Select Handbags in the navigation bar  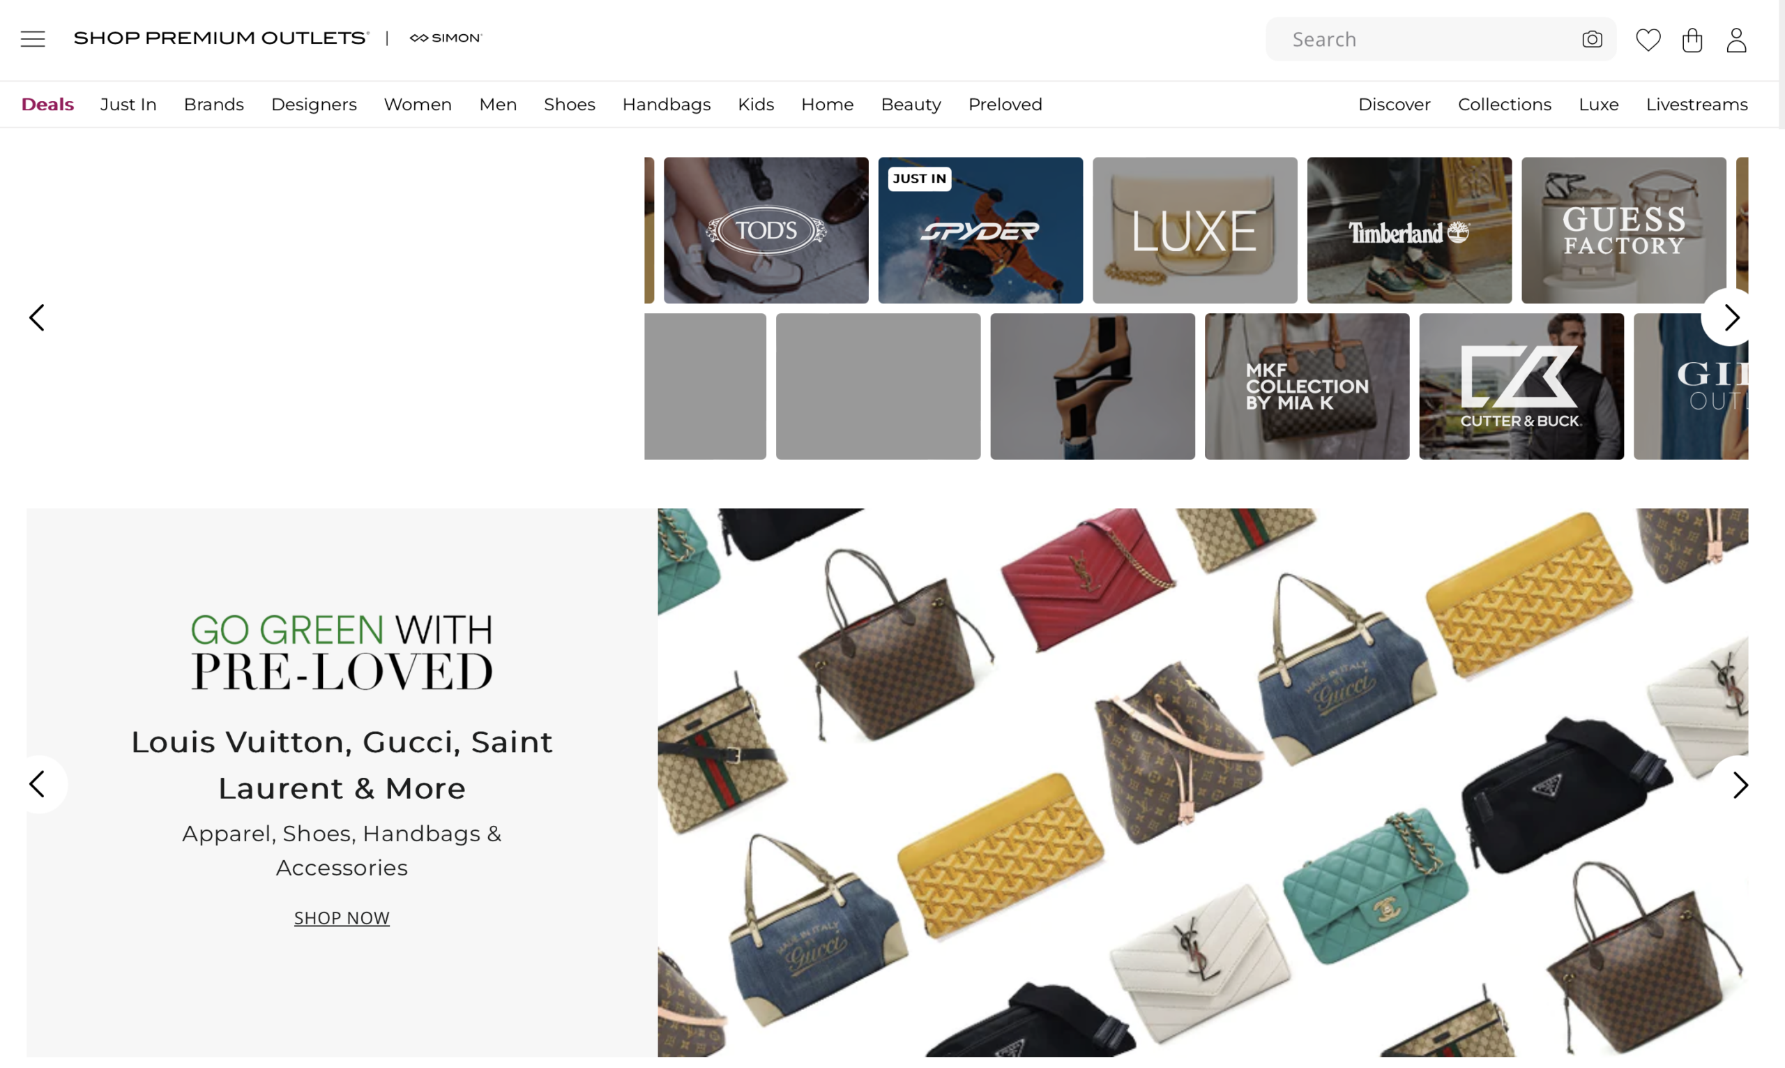(x=666, y=105)
